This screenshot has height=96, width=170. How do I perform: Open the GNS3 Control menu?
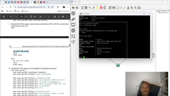85,5
